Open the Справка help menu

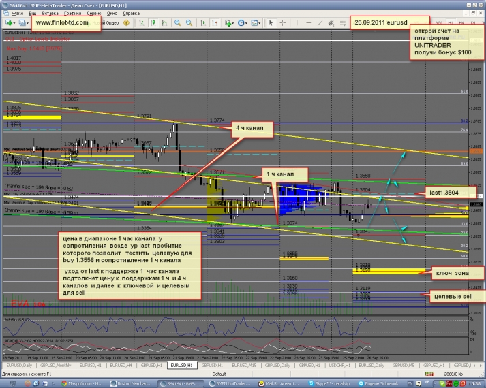[x=131, y=13]
